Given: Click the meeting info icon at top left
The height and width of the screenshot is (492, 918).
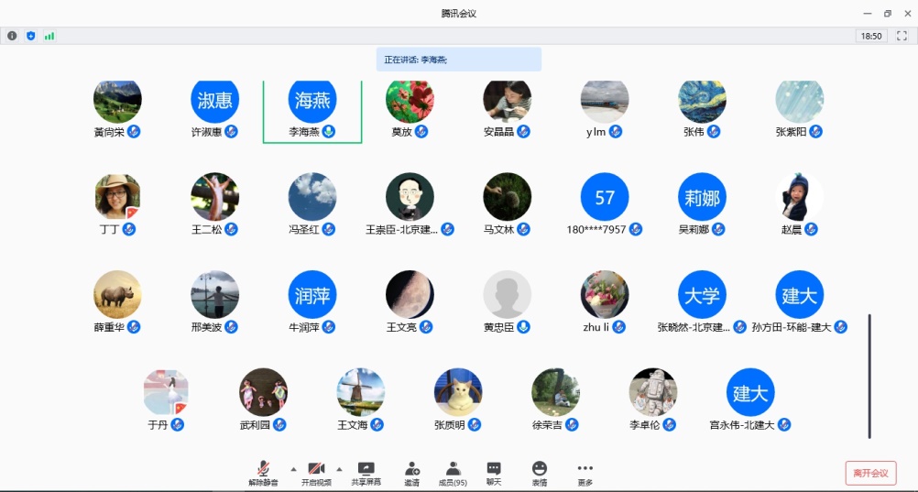Looking at the screenshot, I should [12, 36].
